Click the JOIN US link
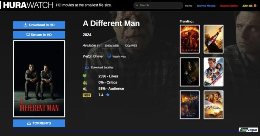The image size is (260, 136). [249, 6]
